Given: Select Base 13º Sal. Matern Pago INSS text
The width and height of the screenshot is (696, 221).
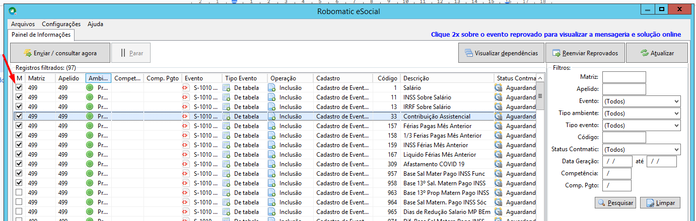Looking at the screenshot, I should (445, 183).
